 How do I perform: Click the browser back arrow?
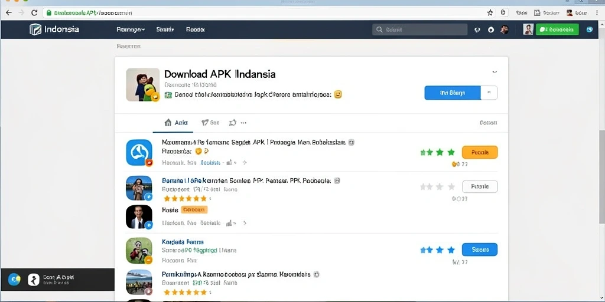[x=8, y=13]
